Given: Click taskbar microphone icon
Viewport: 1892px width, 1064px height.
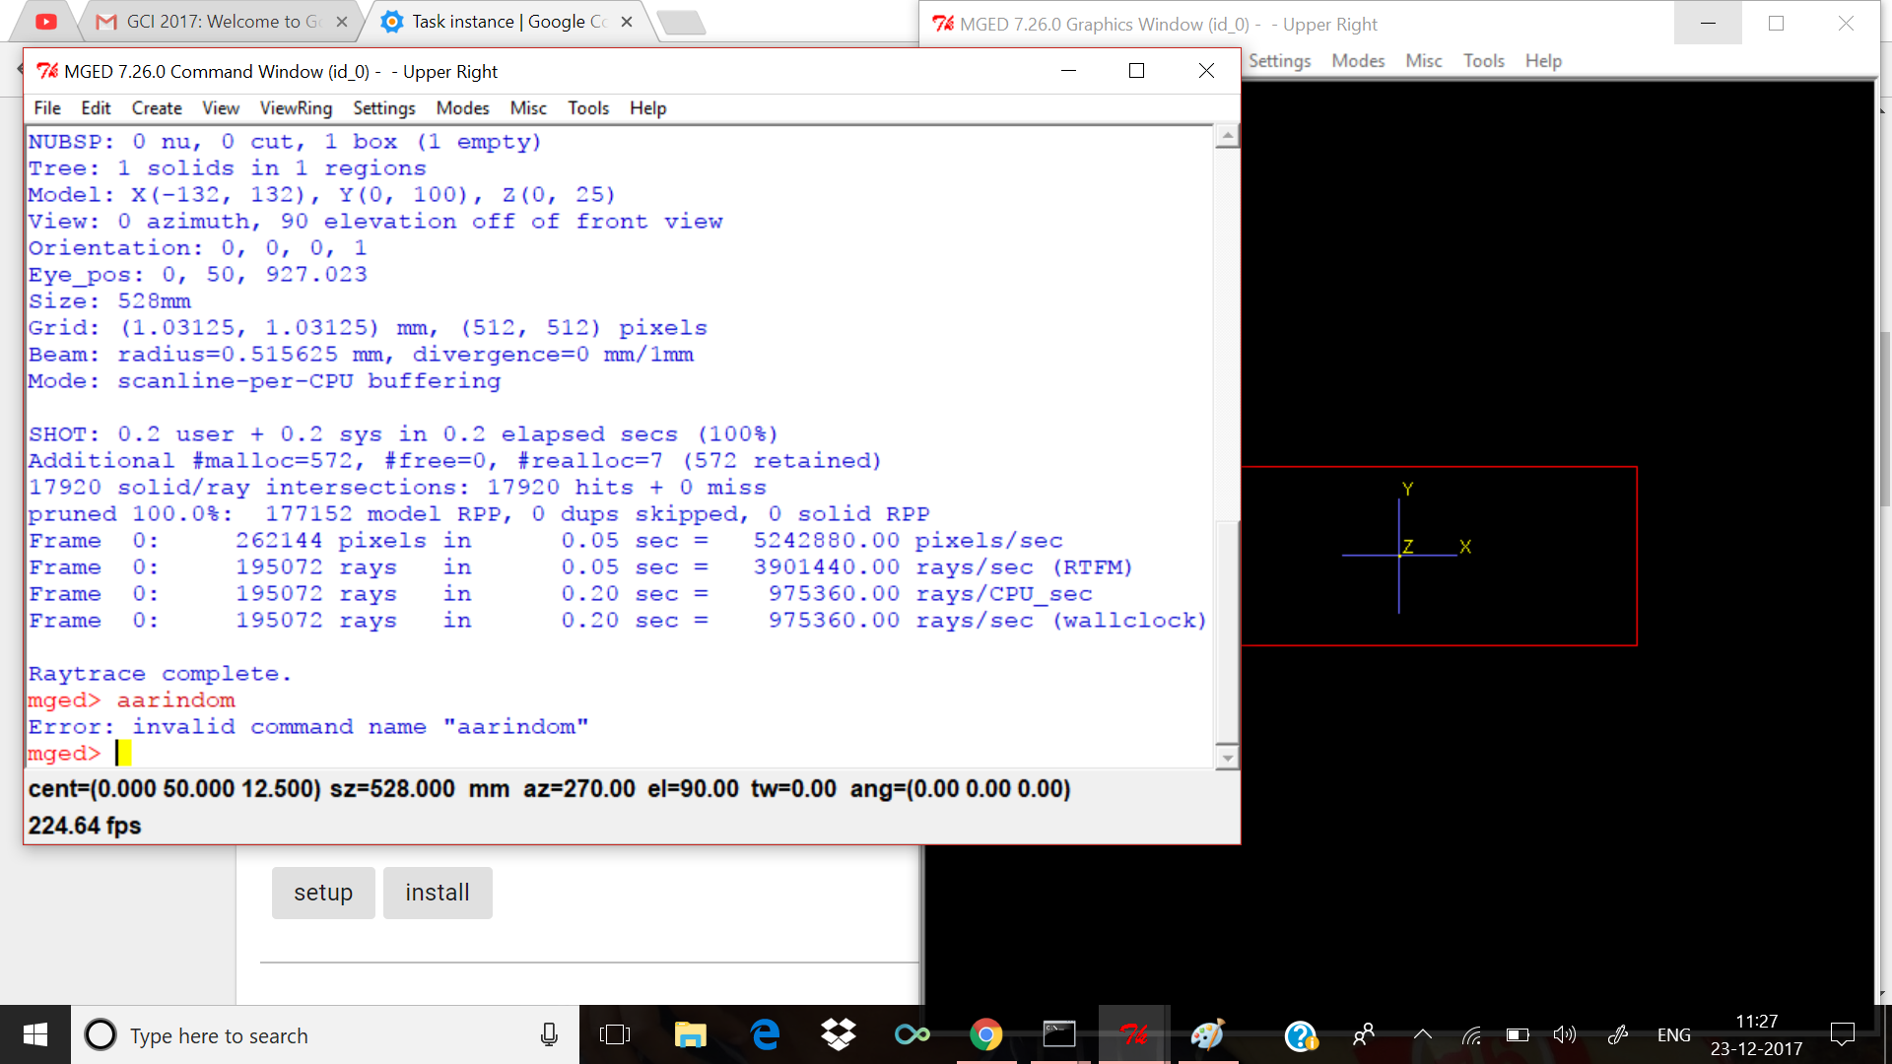Looking at the screenshot, I should pyautogui.click(x=549, y=1034).
